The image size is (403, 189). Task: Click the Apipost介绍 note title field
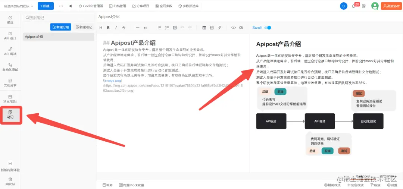109,17
